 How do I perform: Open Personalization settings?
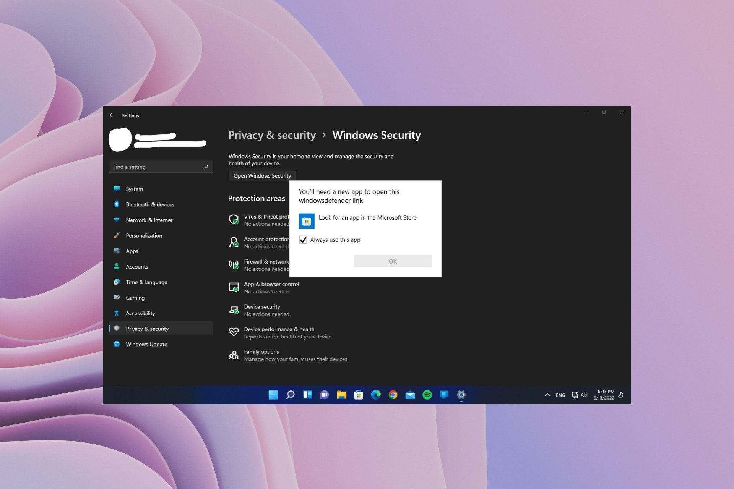point(161,235)
